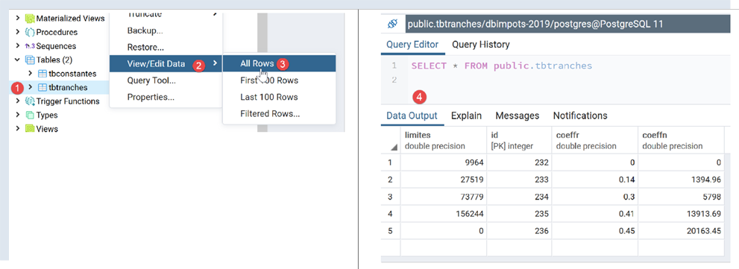The image size is (739, 269).
Task: Choose Restore... from the context menu
Action: [166, 47]
